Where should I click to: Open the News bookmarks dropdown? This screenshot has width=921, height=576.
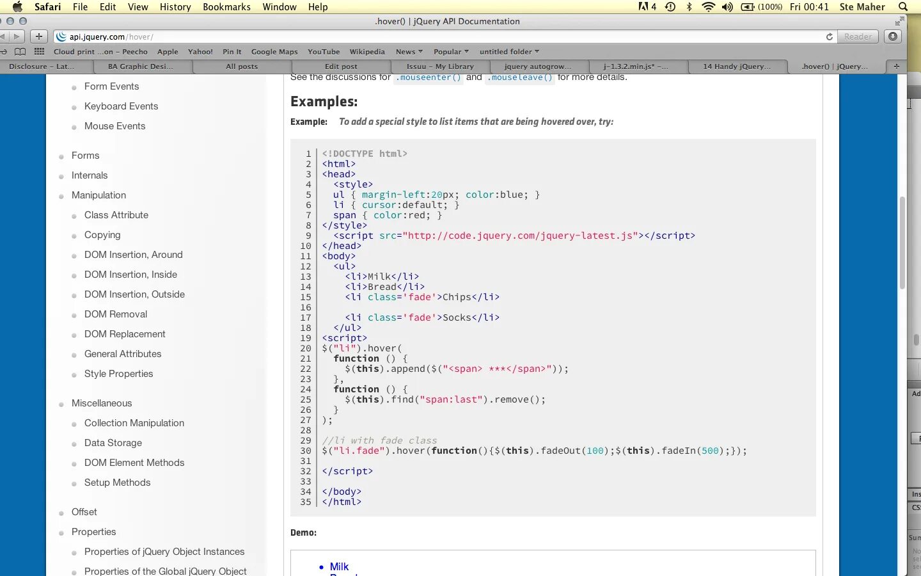(x=409, y=52)
